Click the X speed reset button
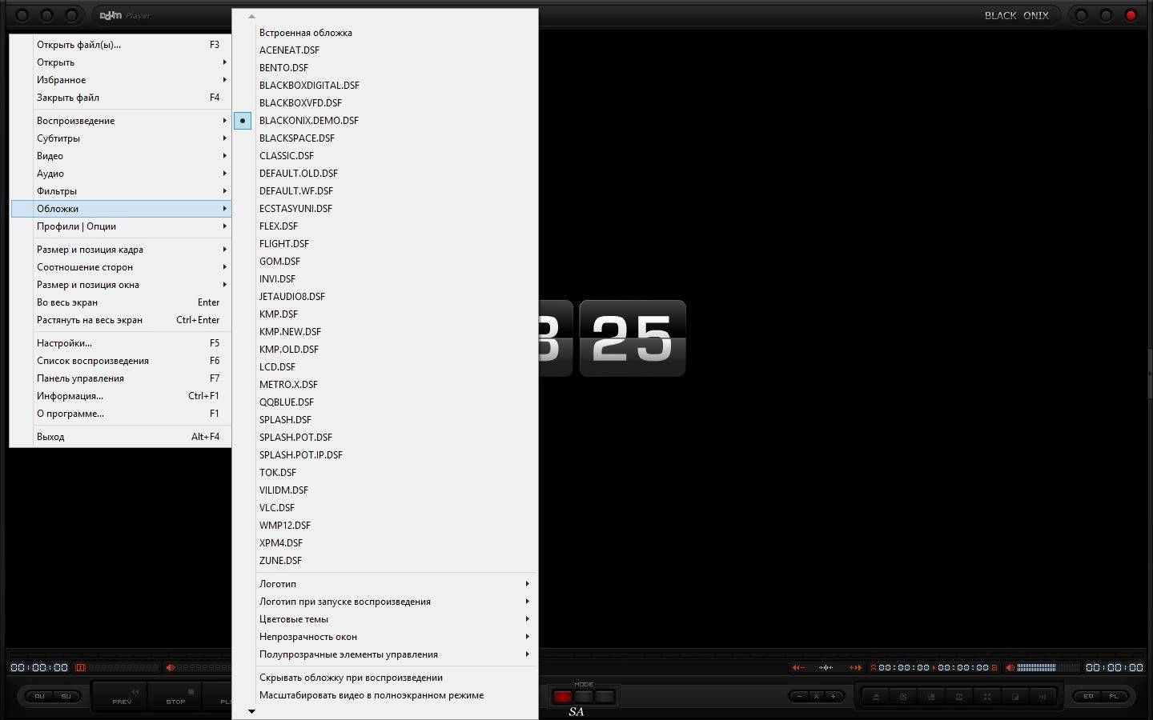 click(x=816, y=696)
